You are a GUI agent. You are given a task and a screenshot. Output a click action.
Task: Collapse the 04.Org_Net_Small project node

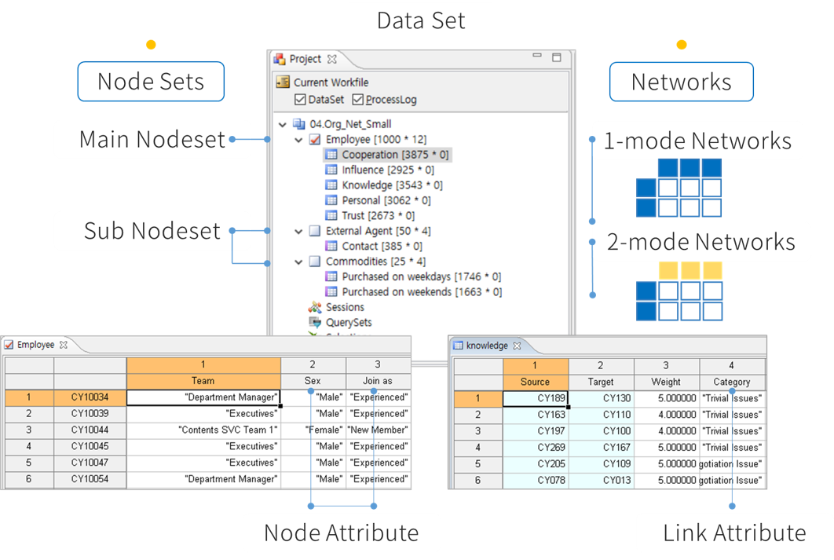click(x=283, y=124)
